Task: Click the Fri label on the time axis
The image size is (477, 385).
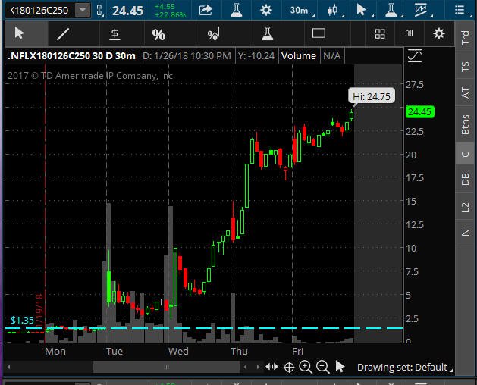Action: [x=297, y=351]
